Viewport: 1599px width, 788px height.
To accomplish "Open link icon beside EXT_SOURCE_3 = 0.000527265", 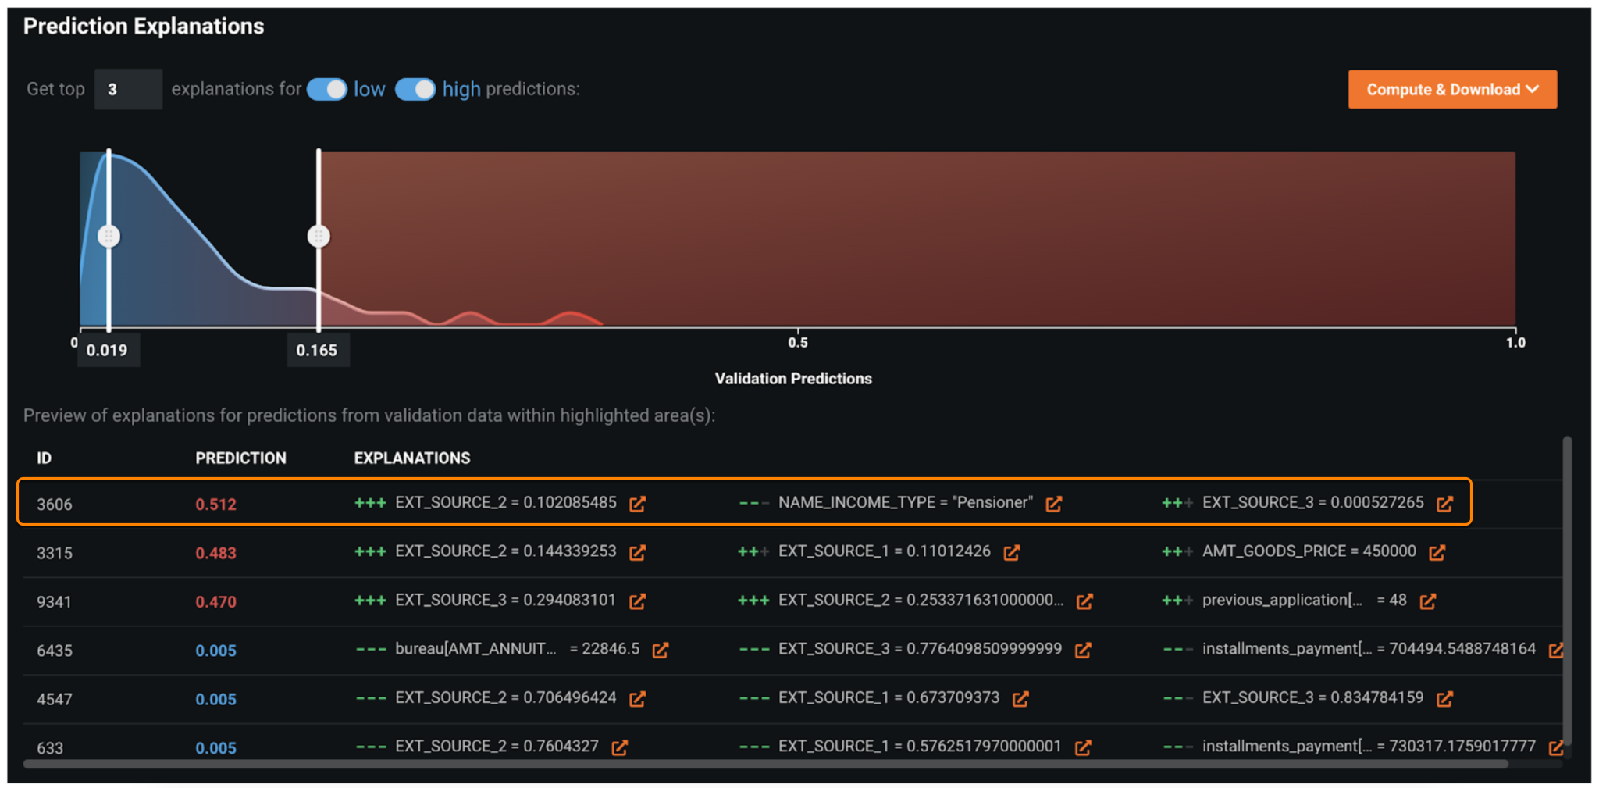I will coord(1444,504).
